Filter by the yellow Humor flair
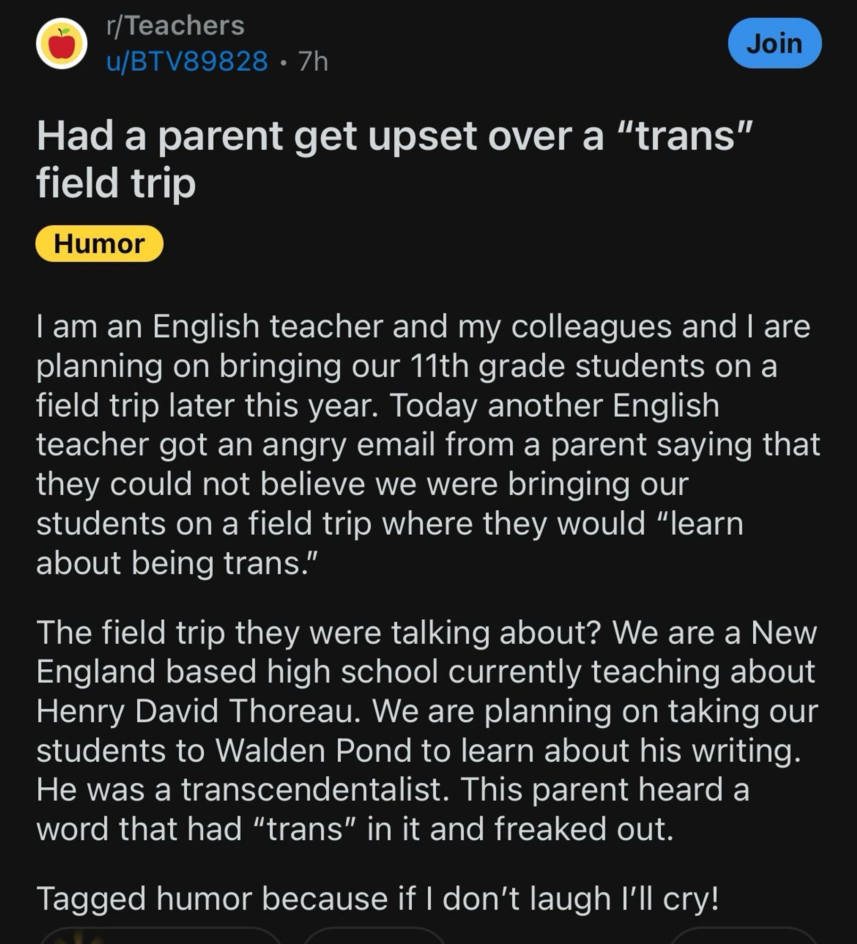 [x=99, y=244]
